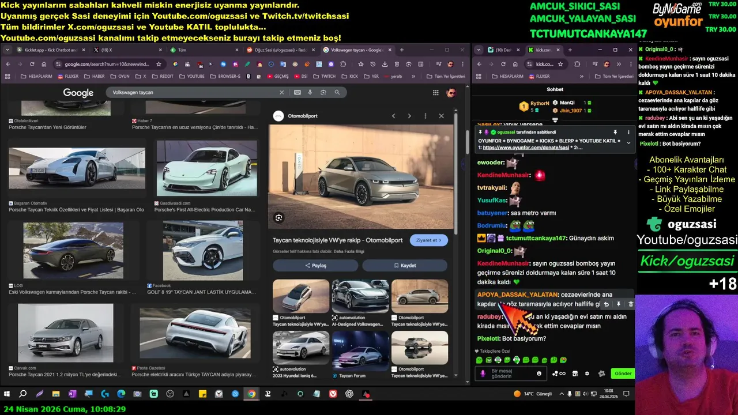Reload the Google search page
The height and width of the screenshot is (415, 738).
(32, 64)
